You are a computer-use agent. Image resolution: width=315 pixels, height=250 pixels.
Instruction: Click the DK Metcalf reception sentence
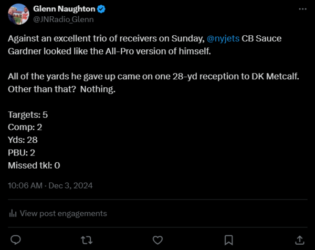152,77
